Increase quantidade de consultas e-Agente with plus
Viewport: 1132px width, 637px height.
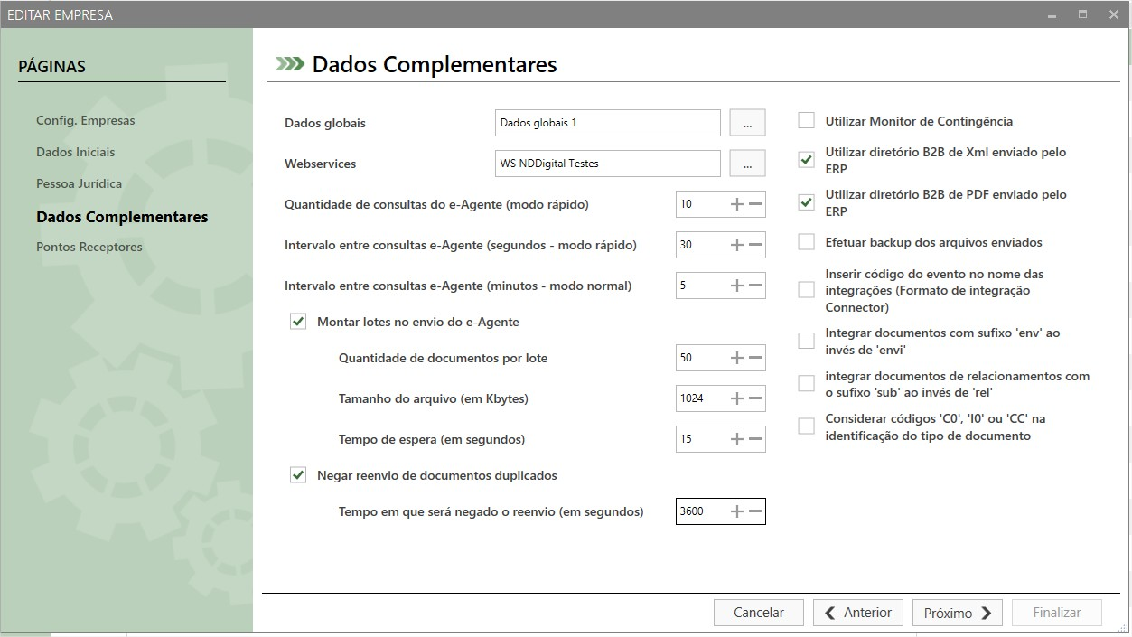click(x=737, y=204)
